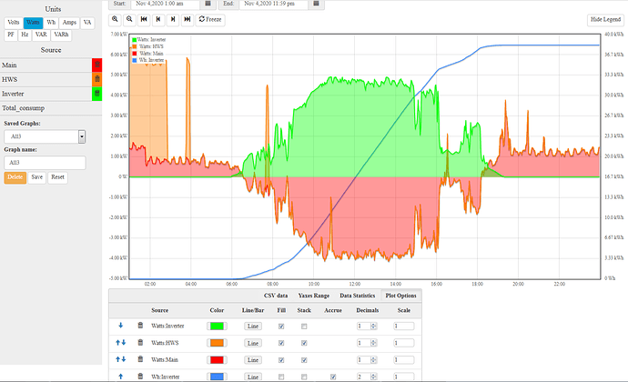
Task: Click the Scale field for Watts:Main
Action: (404, 359)
